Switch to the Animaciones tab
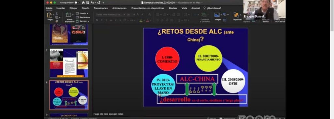 (119, 8)
